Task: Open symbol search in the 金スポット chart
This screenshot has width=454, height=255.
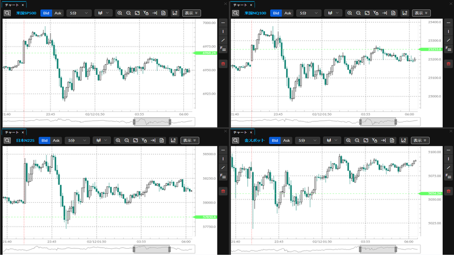Action: [x=236, y=141]
